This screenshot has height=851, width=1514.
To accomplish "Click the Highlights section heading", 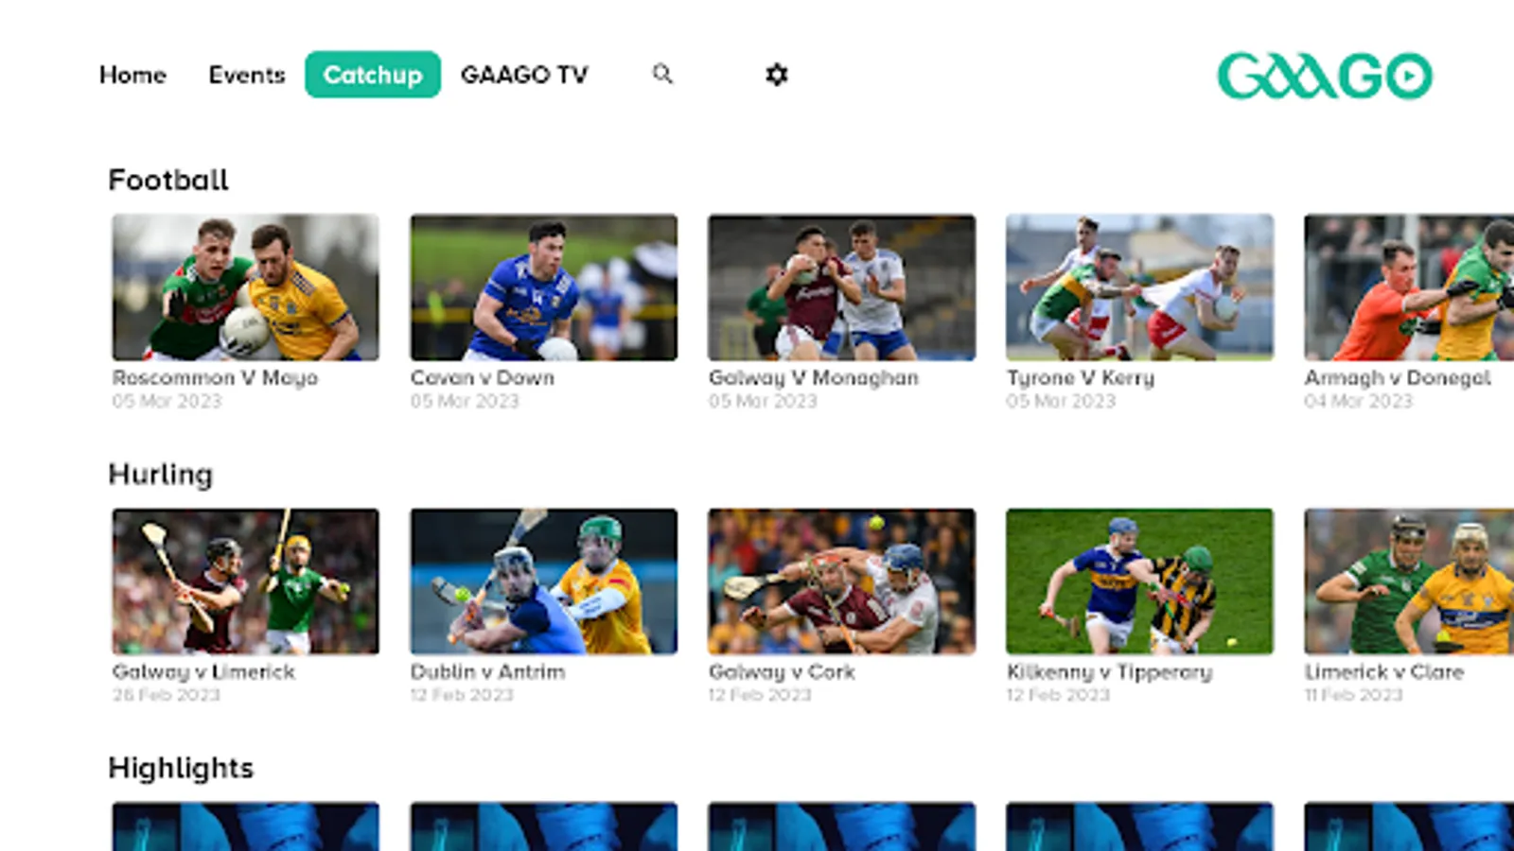I will (x=181, y=768).
